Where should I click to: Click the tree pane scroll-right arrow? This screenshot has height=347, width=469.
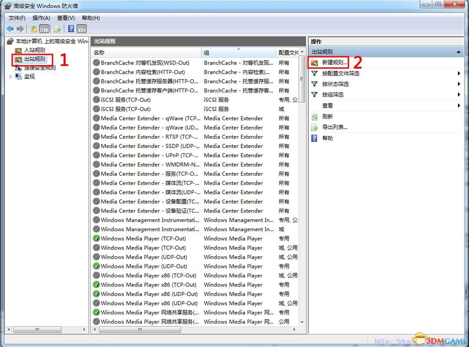coord(84,330)
